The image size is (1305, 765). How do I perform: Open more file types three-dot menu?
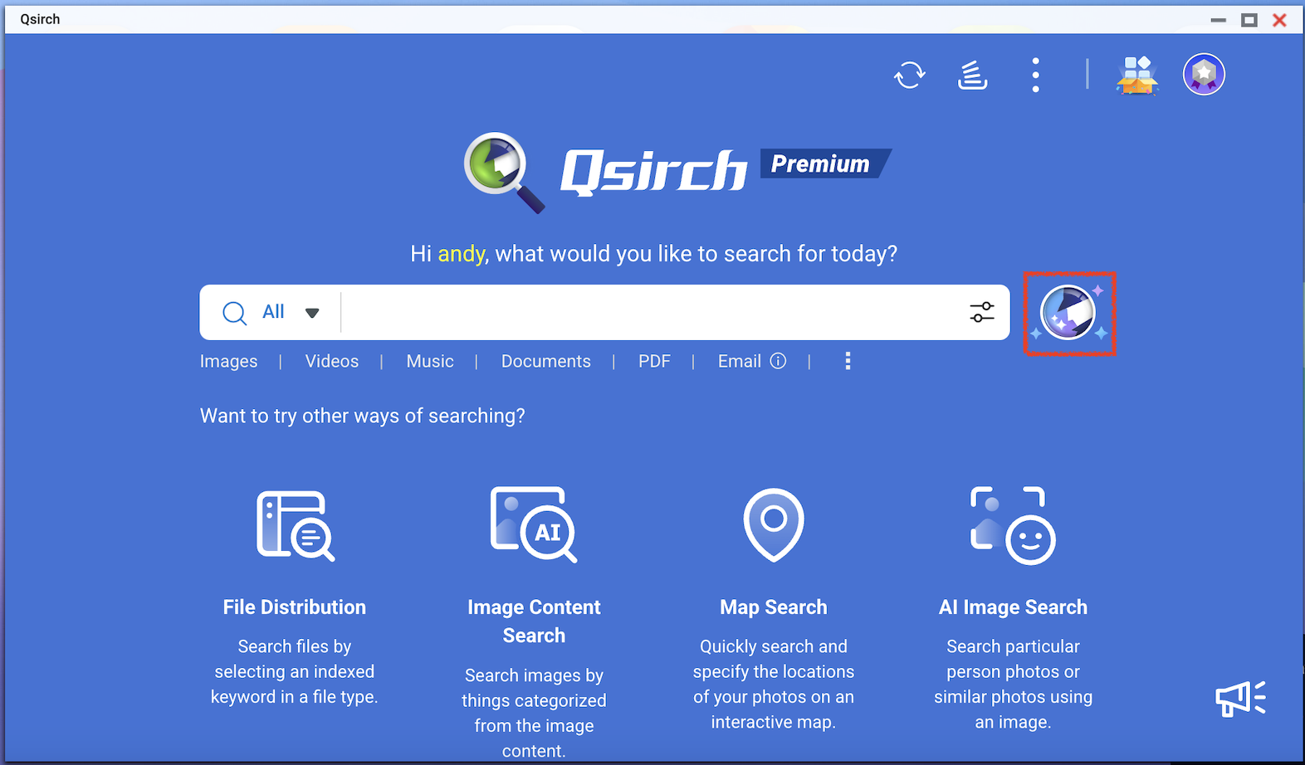pyautogui.click(x=848, y=361)
